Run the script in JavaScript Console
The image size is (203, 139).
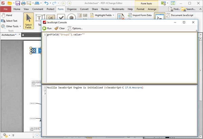[x=47, y=28]
